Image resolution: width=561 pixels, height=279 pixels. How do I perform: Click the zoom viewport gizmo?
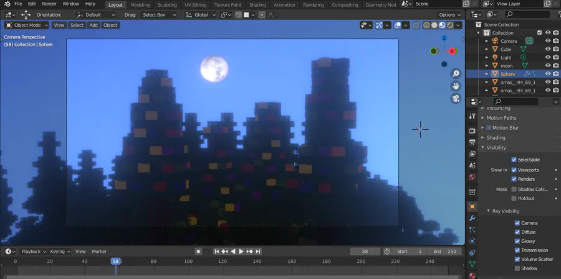[456, 74]
